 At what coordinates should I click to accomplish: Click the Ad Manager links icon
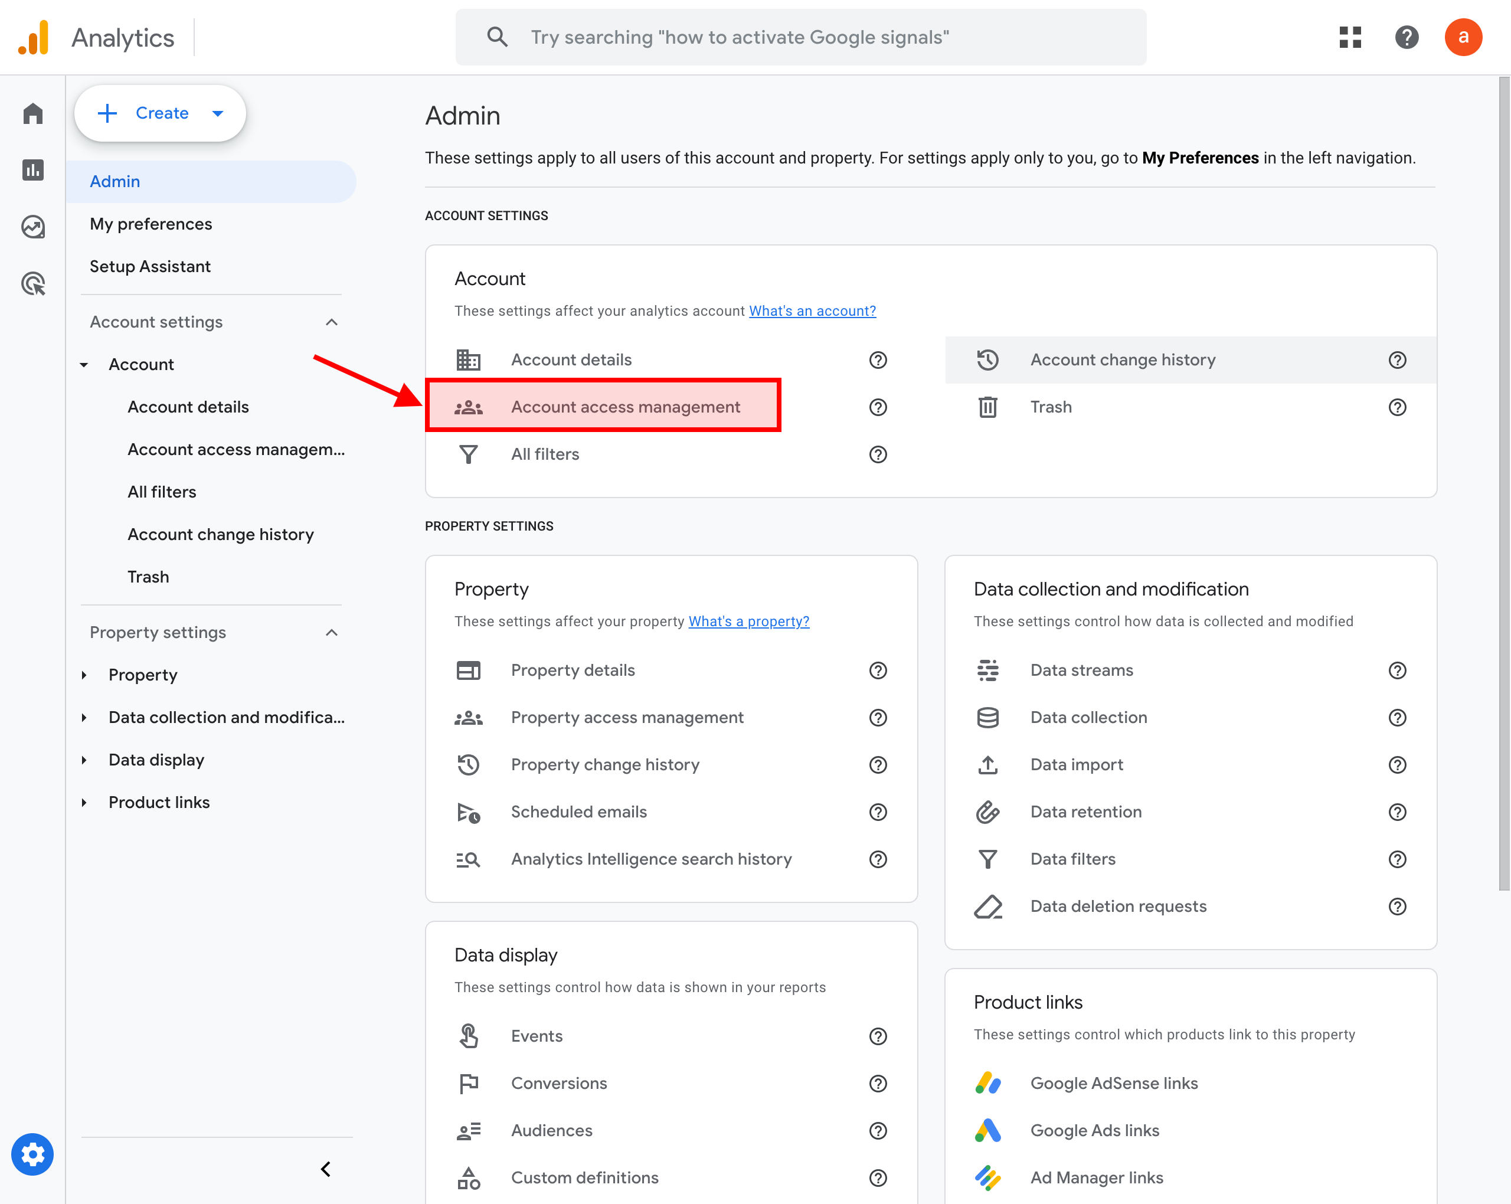tap(987, 1177)
